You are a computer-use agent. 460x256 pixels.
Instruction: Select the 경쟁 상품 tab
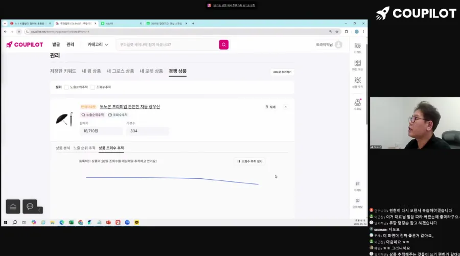(177, 71)
